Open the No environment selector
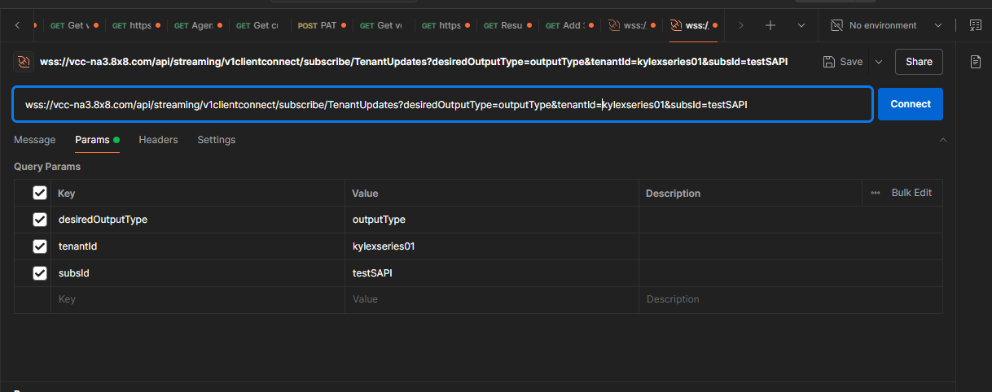Screen dimensions: 992x392 point(887,25)
